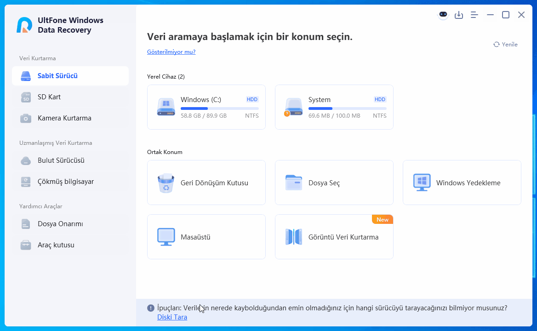
Task: Click the Bulut Sürücüsü cloud icon
Action: click(x=26, y=160)
